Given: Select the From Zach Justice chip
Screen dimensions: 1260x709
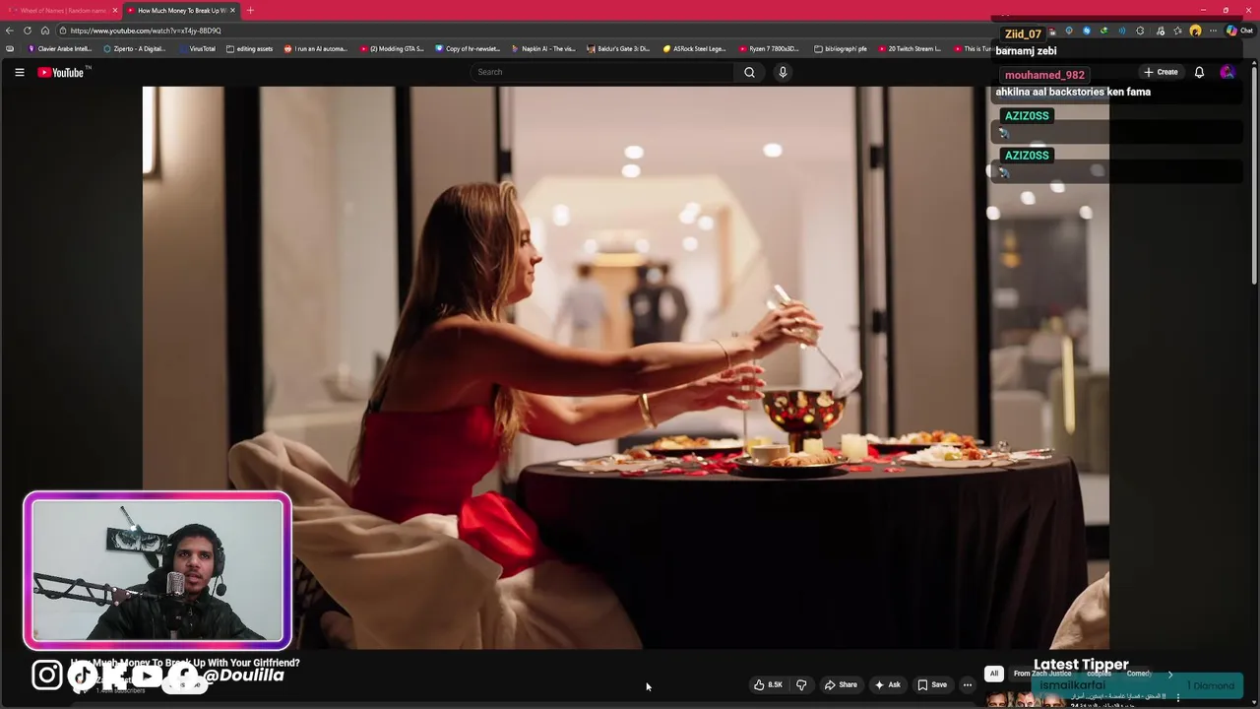Looking at the screenshot, I should coord(1042,674).
